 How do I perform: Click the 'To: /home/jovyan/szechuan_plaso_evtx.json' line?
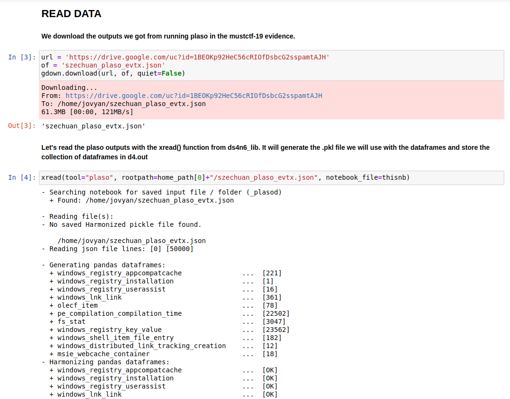tap(124, 104)
